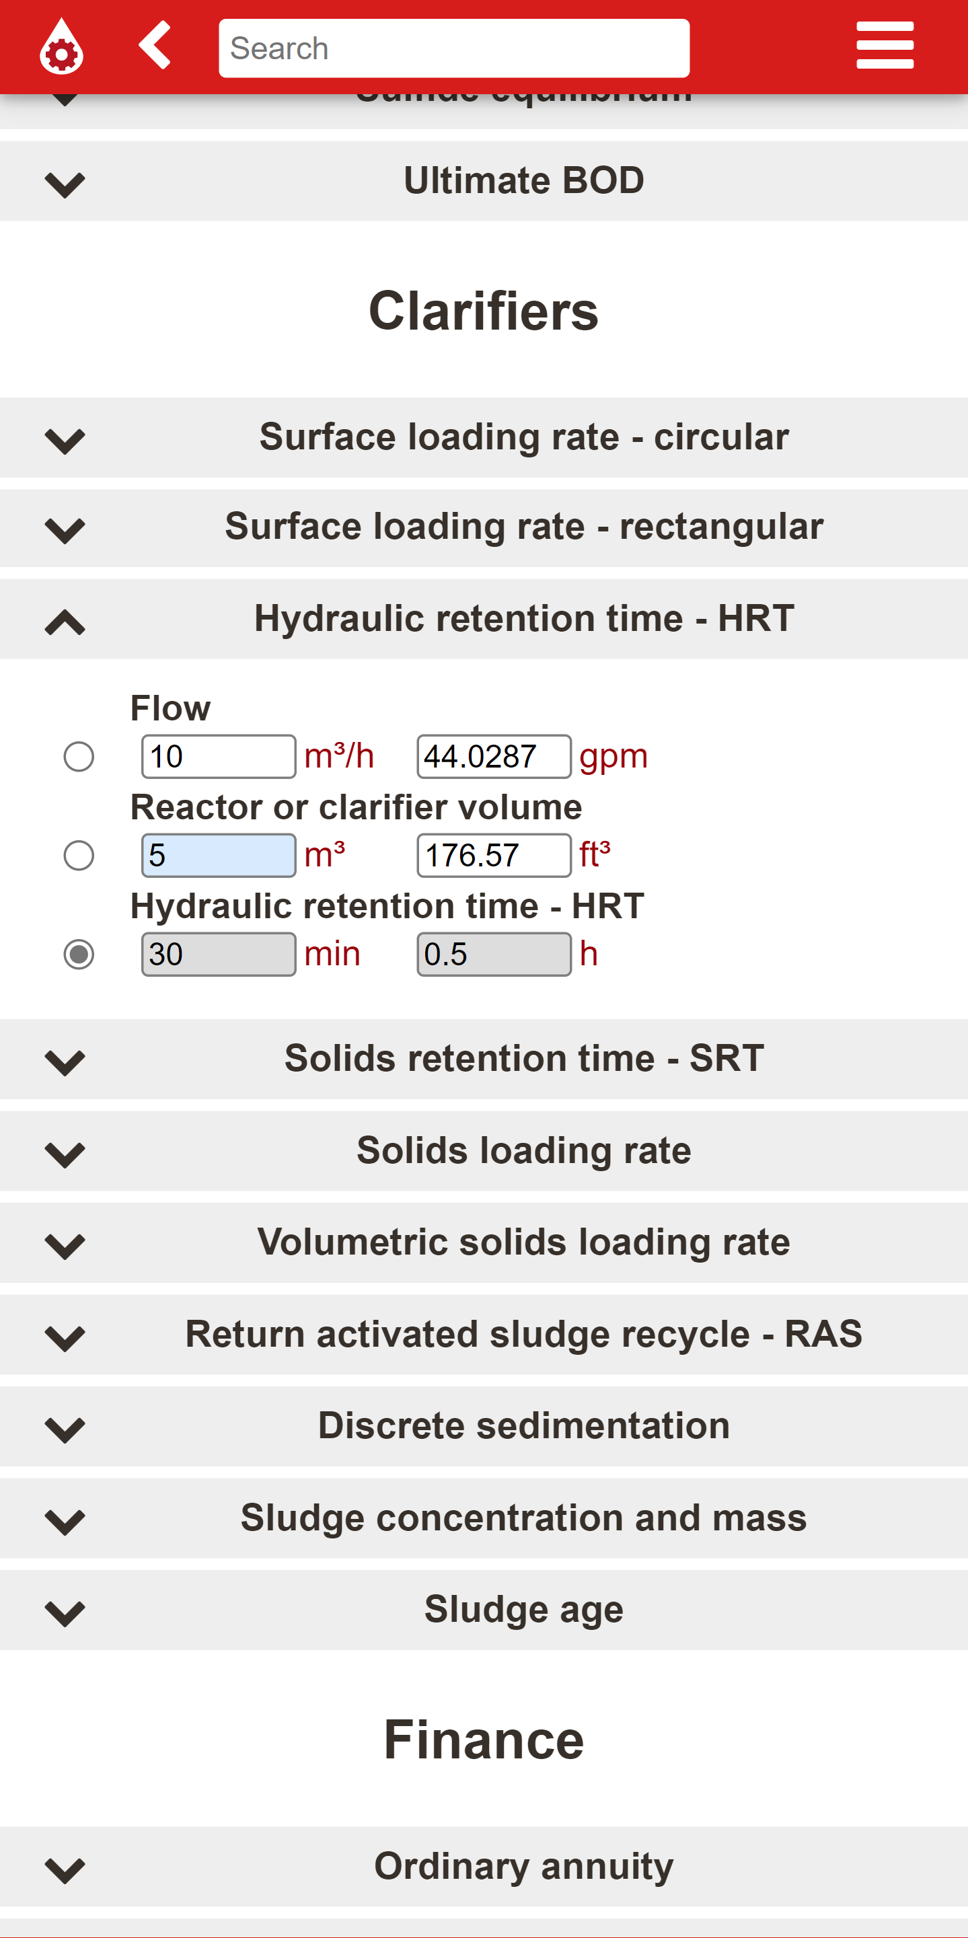Click the flow gpm input field
Image resolution: width=968 pixels, height=1938 pixels.
pyautogui.click(x=493, y=756)
